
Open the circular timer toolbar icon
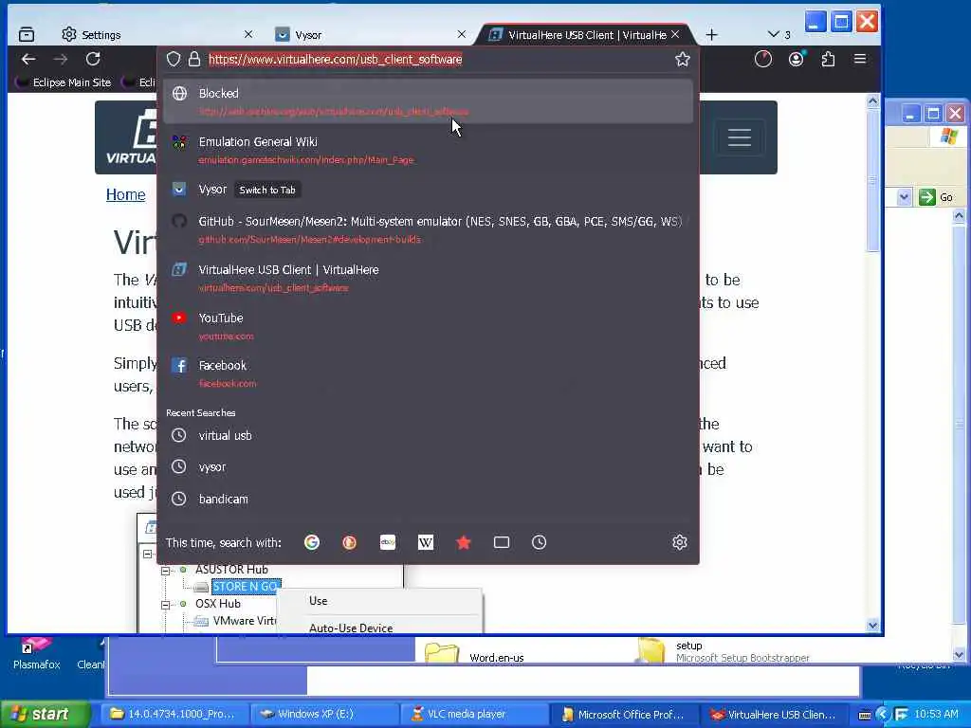coord(763,60)
